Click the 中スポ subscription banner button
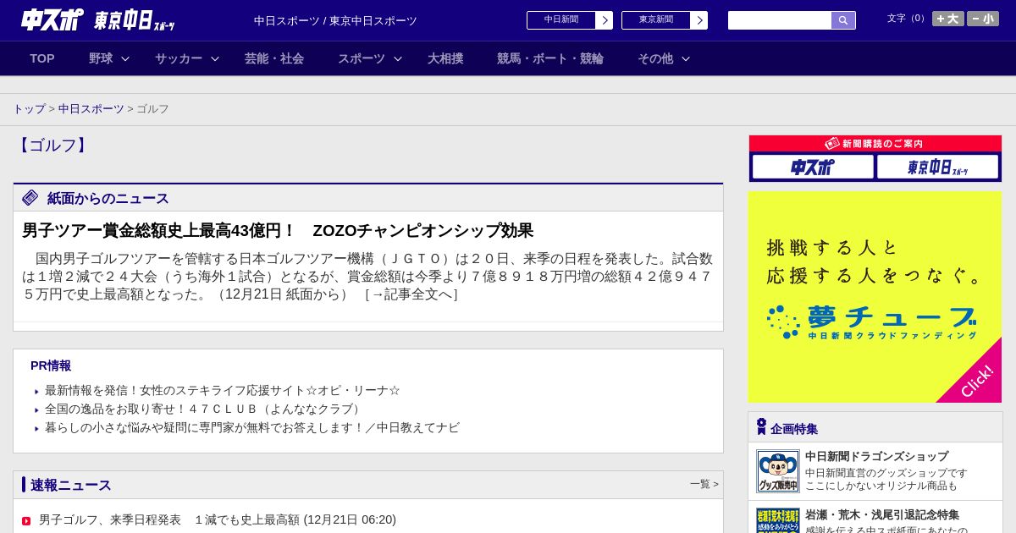This screenshot has height=533, width=1016. point(813,167)
